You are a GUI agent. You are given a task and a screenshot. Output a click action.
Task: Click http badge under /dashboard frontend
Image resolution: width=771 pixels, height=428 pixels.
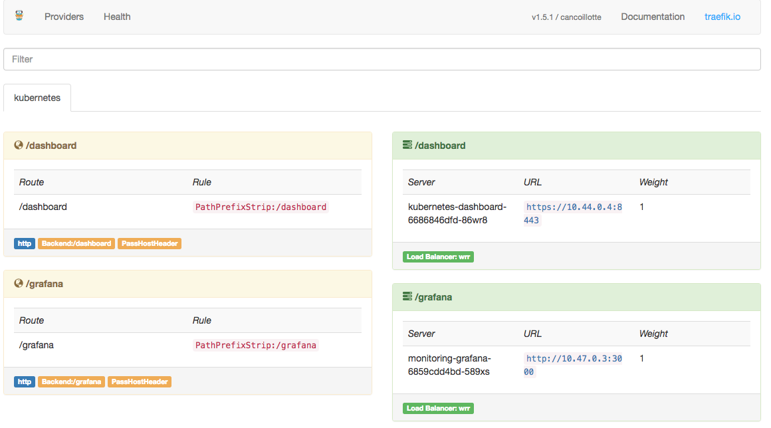pos(25,243)
